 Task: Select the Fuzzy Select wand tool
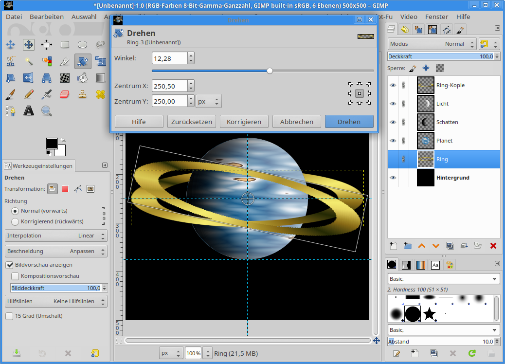(x=29, y=61)
